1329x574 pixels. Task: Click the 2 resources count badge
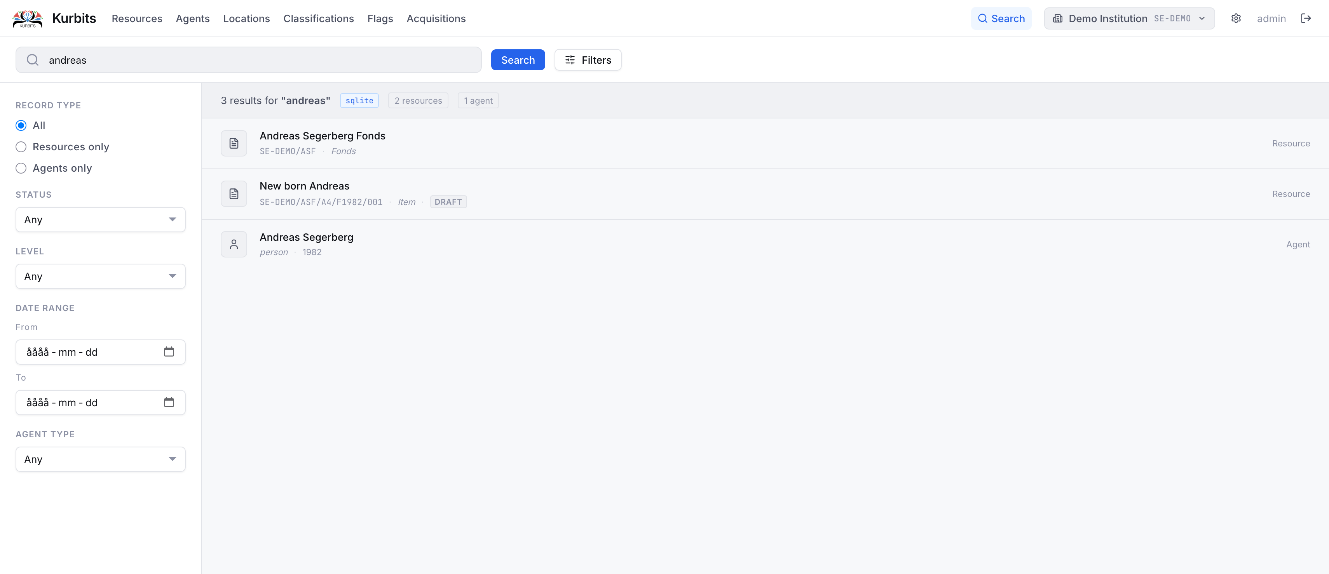418,101
